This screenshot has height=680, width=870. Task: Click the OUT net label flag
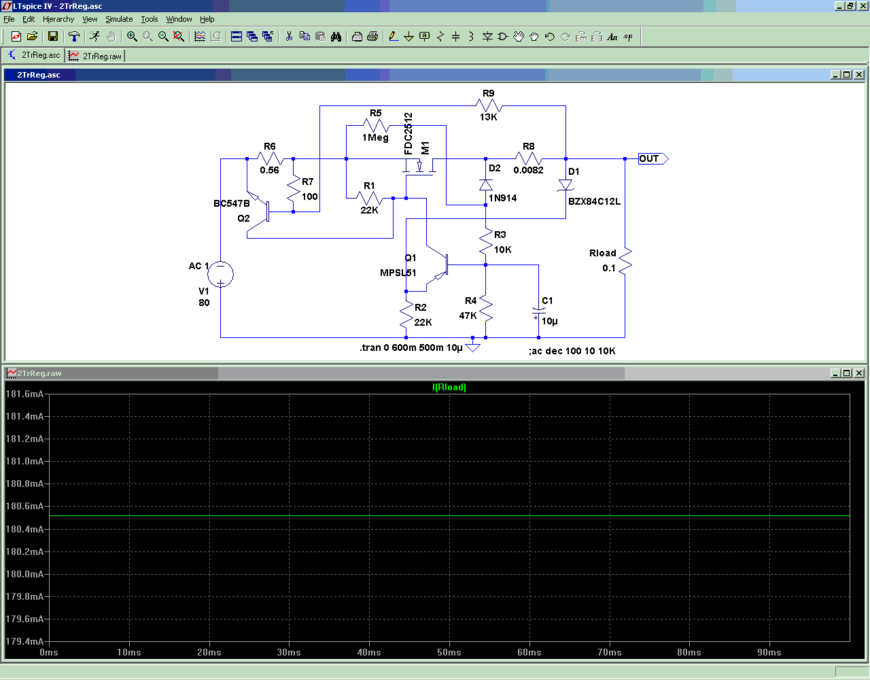click(x=653, y=158)
